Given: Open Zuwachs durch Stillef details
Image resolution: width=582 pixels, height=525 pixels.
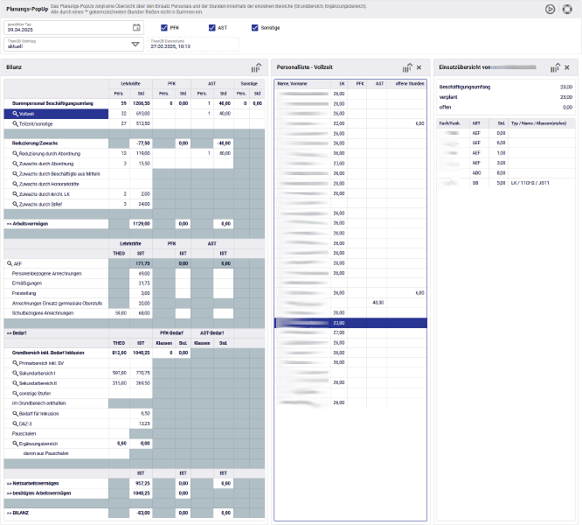Looking at the screenshot, I should tap(15, 203).
